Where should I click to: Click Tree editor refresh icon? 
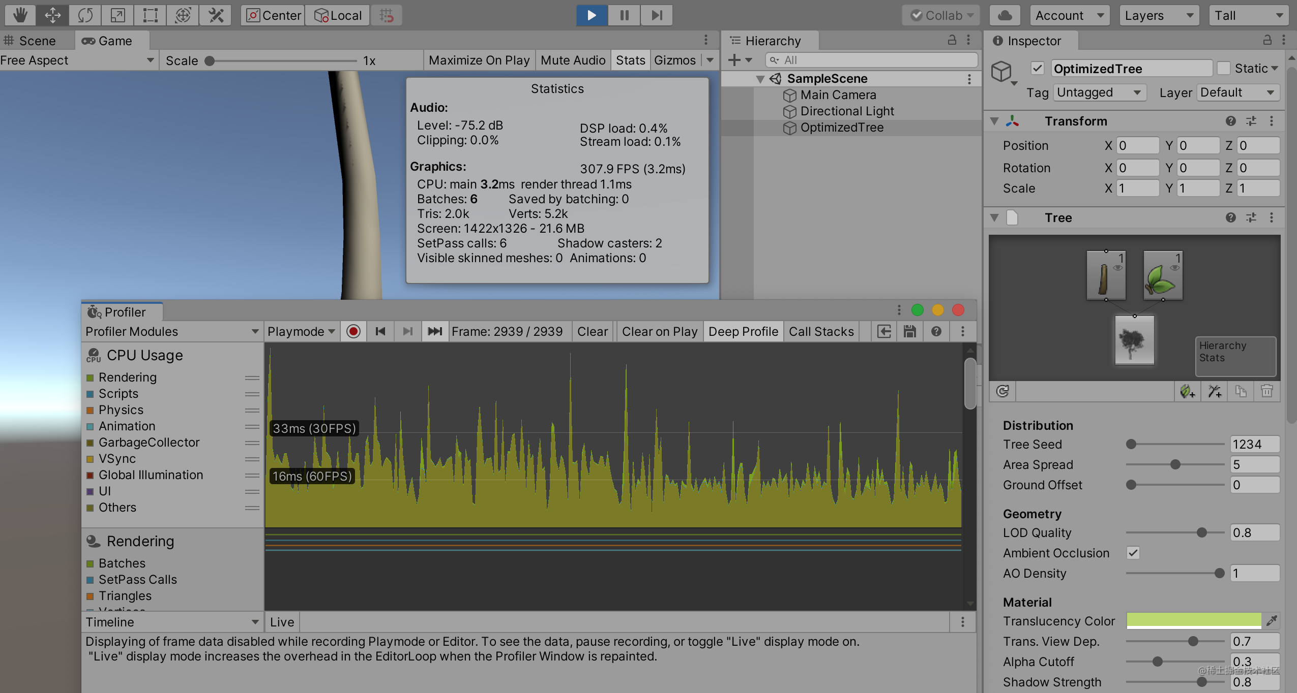click(x=1002, y=391)
